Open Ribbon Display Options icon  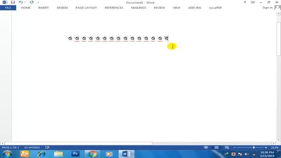click(x=253, y=2)
